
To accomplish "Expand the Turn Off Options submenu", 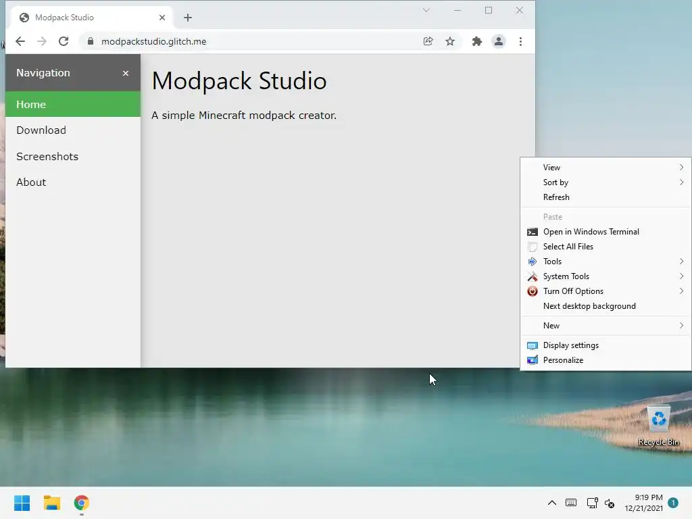I will pyautogui.click(x=605, y=291).
